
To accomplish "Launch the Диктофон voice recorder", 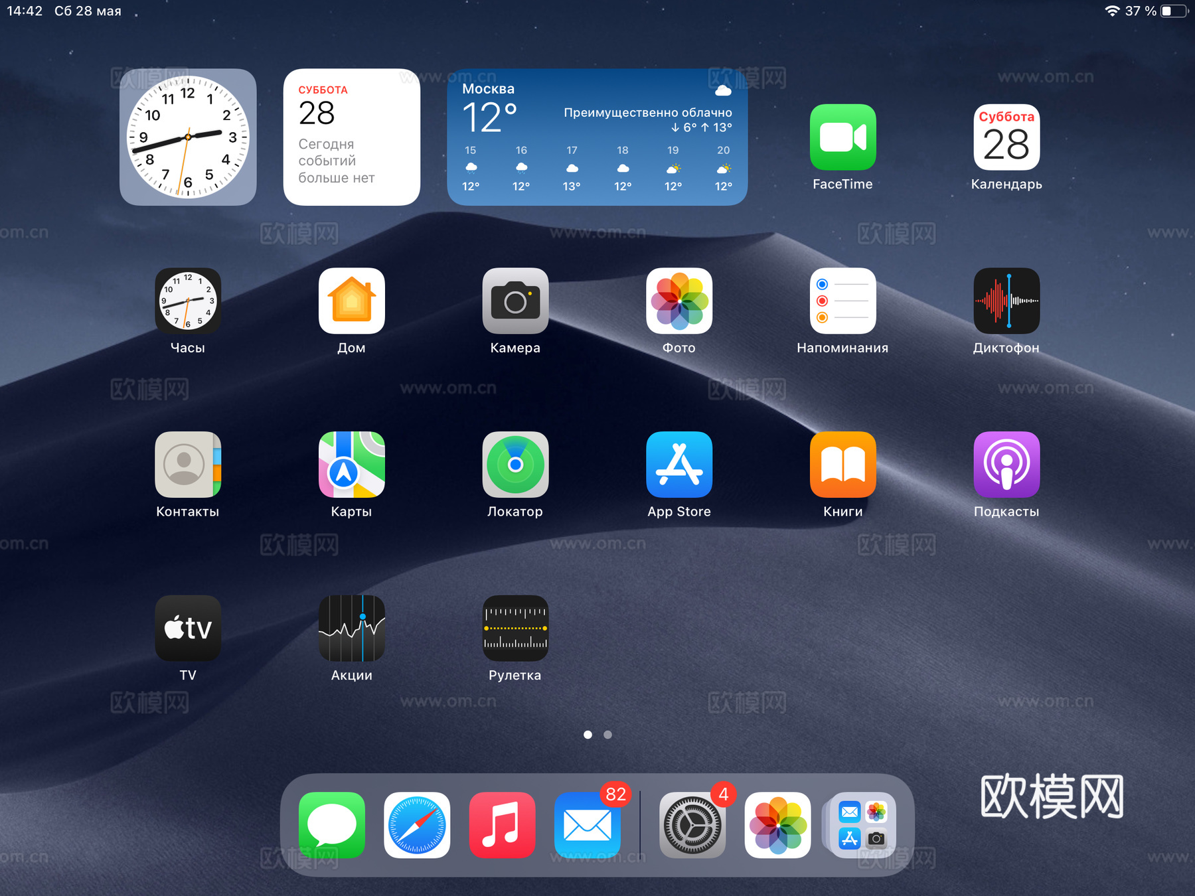I will click(x=1006, y=301).
